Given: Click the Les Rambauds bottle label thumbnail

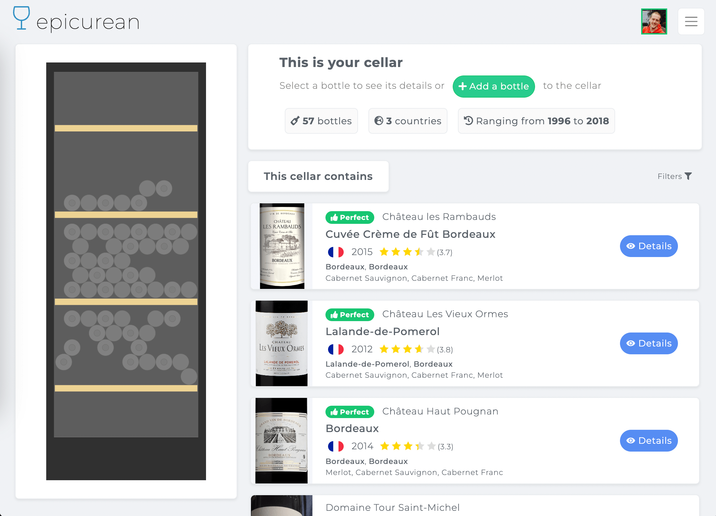Looking at the screenshot, I should (x=282, y=246).
